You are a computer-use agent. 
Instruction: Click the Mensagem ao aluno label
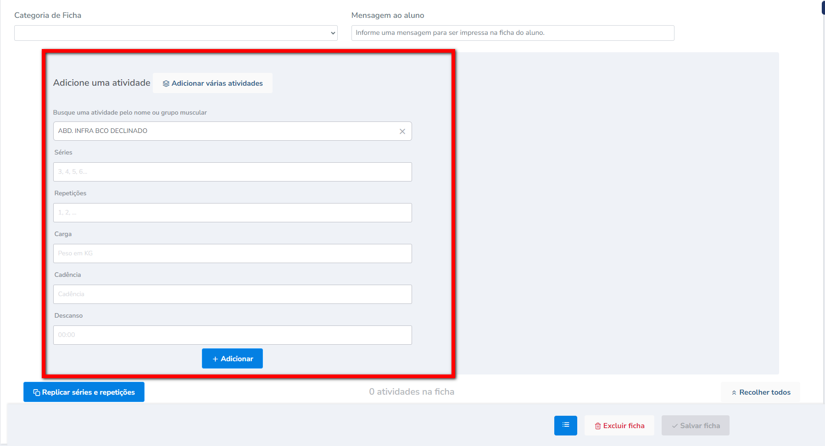point(387,15)
